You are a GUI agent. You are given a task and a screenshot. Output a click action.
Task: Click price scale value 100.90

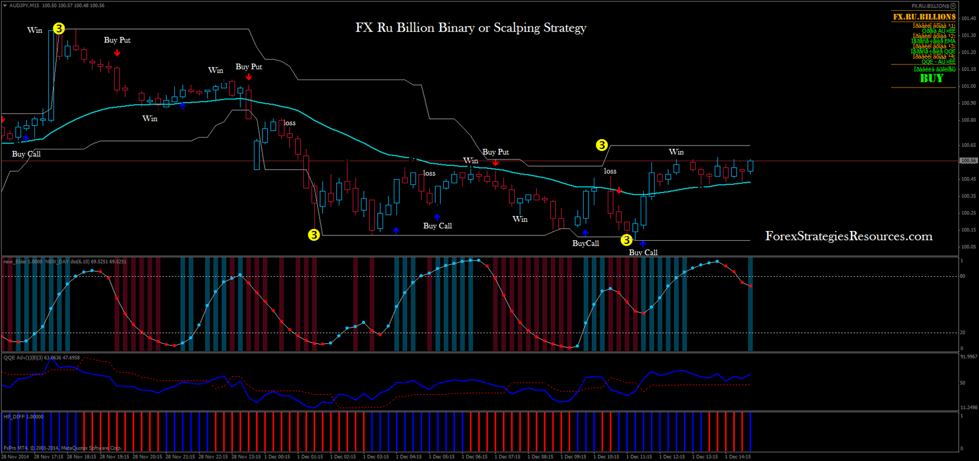(x=968, y=103)
